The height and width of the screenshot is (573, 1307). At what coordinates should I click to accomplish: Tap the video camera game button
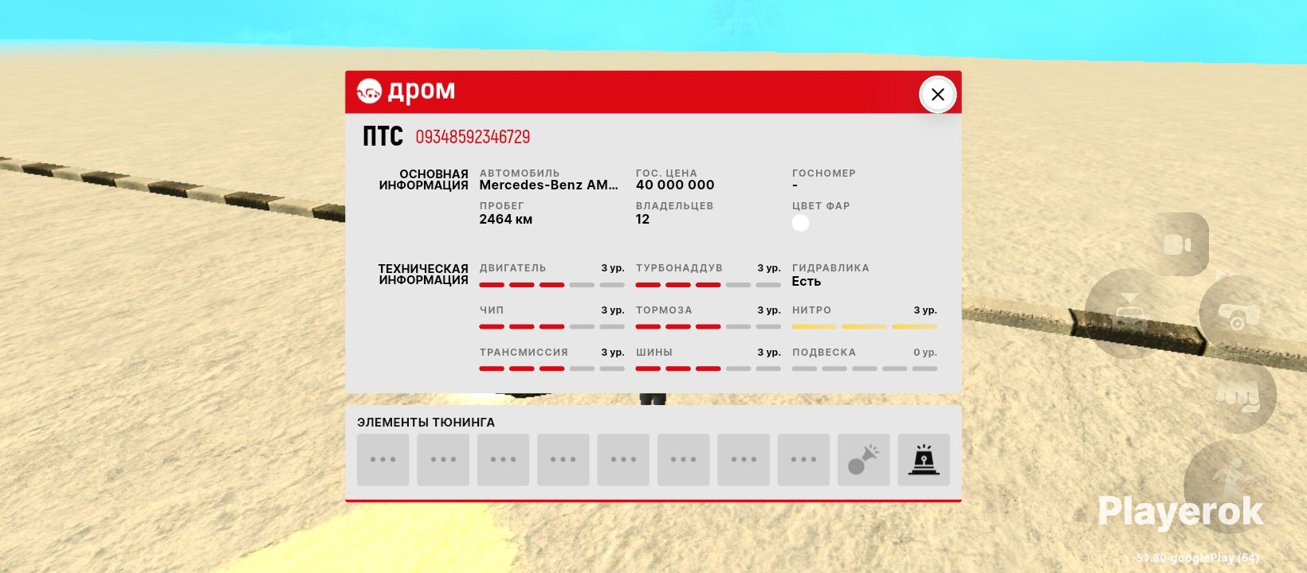(1177, 244)
